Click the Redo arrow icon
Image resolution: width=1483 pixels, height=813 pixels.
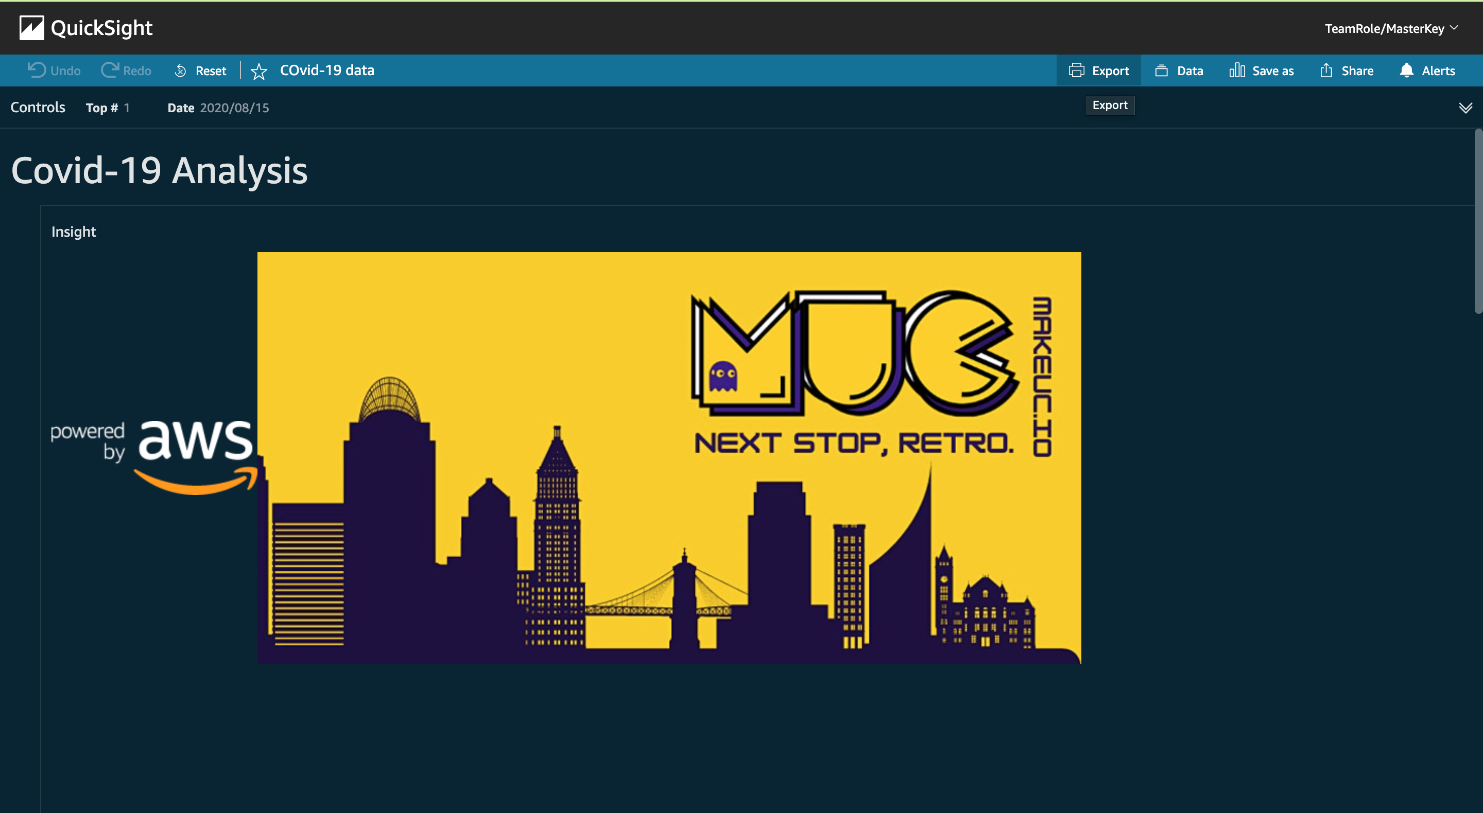109,70
